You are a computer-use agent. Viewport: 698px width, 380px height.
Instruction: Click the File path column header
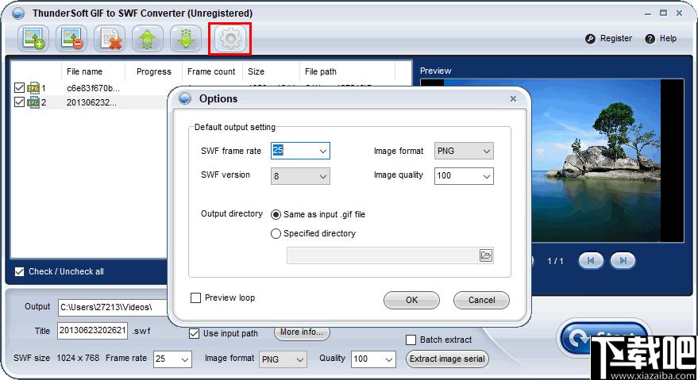point(347,71)
